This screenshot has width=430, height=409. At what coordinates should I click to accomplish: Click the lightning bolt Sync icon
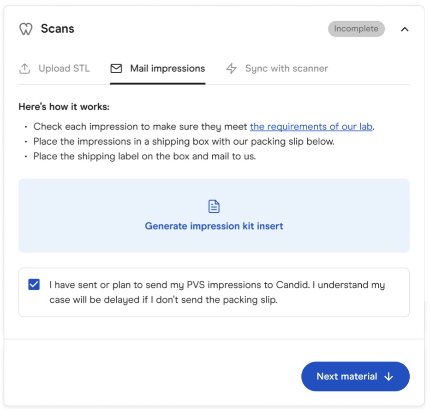[231, 69]
